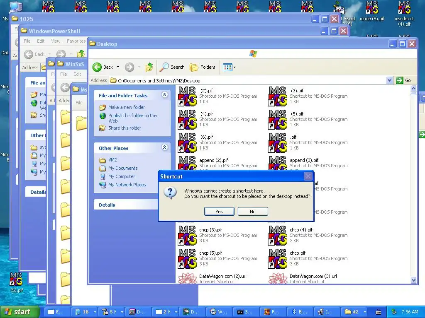The height and width of the screenshot is (318, 425).
Task: Select the (5).pif icon on desktop wallpaper
Action: [x=16, y=282]
